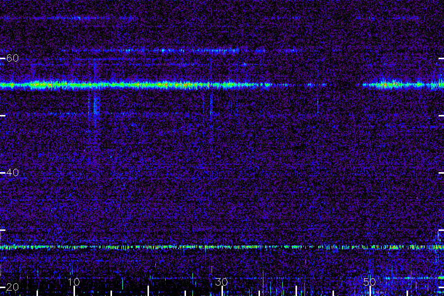444x296 pixels.
Task: Click the 40 label on the vertical axis
Action: pos(12,173)
